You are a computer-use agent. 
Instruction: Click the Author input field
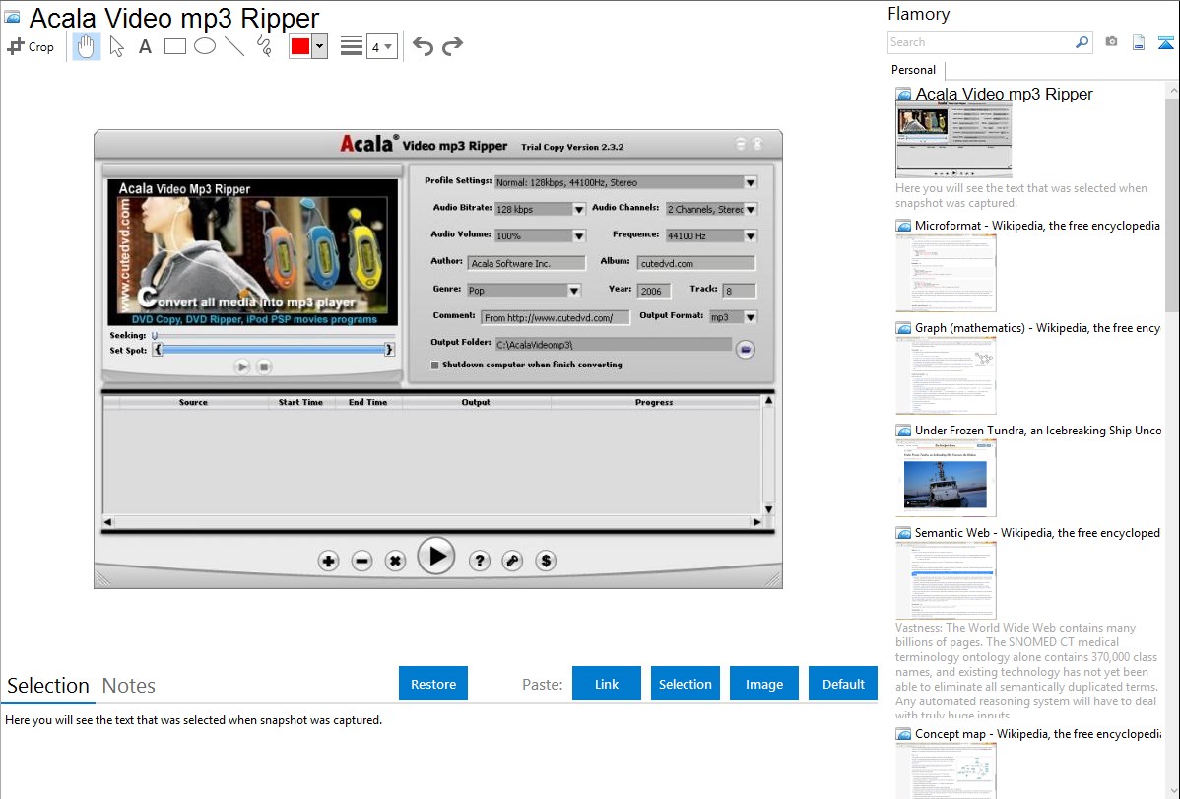point(527,263)
